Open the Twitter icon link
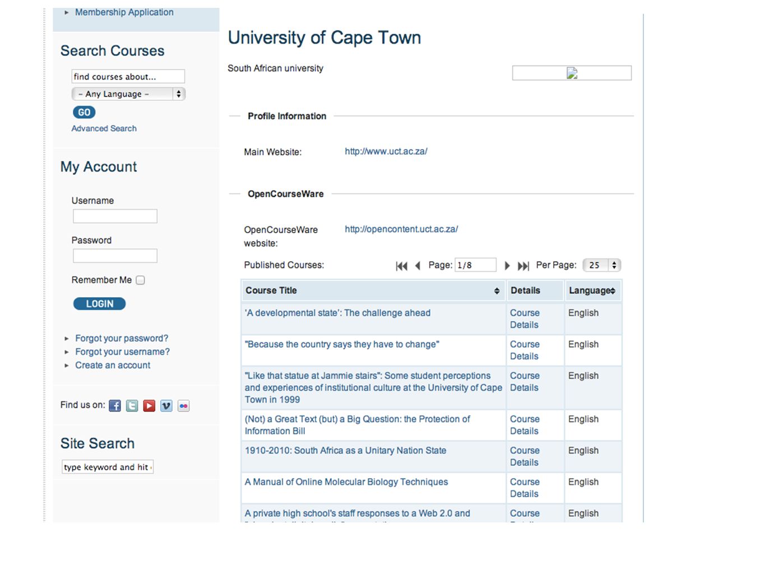The image size is (765, 574). point(132,406)
